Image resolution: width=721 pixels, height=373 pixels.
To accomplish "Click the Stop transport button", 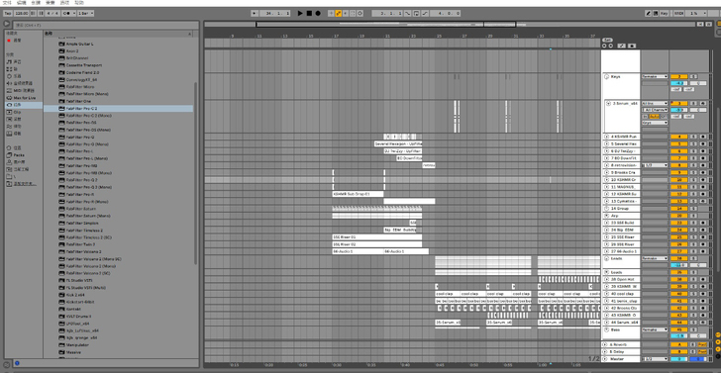I will 309,13.
